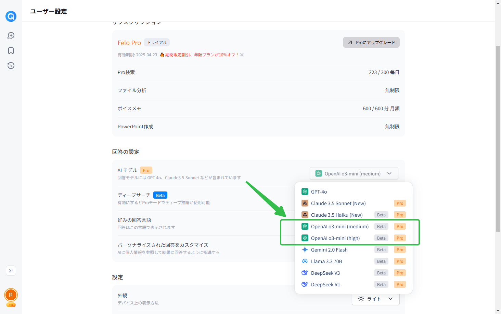Click the ファイル分析 row label
The image size is (501, 314).
coord(132,90)
